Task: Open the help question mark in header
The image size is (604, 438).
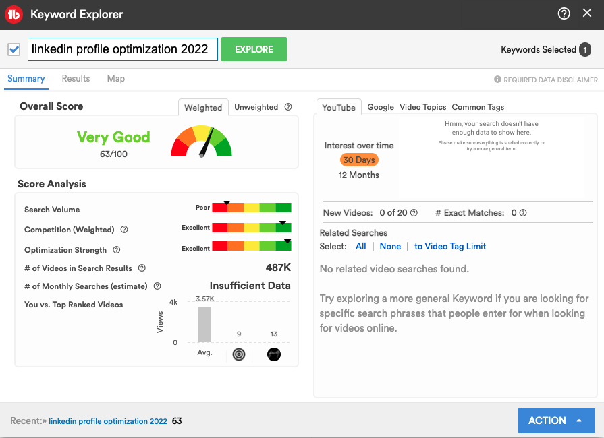Action: [x=564, y=14]
